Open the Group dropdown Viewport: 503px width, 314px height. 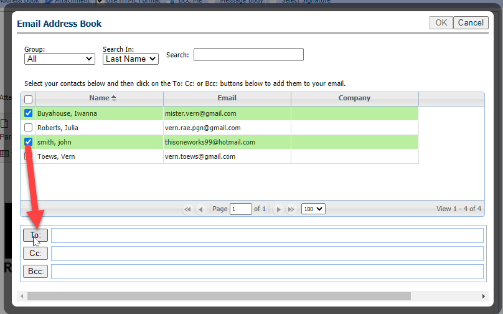pos(60,59)
